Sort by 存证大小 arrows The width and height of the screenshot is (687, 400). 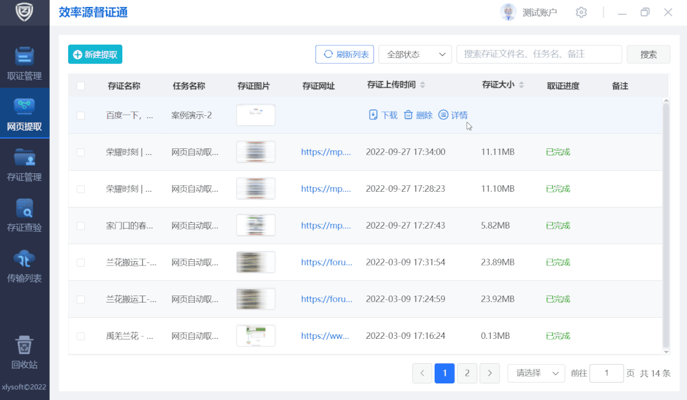(521, 85)
